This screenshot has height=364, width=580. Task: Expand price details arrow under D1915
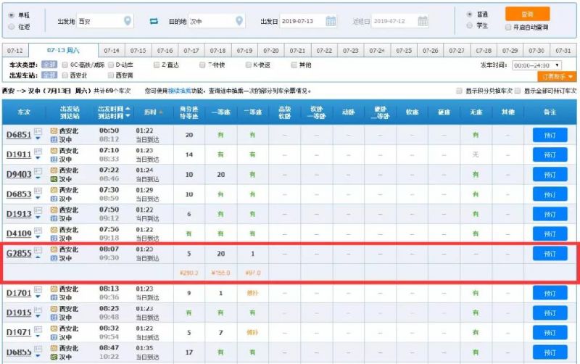[x=38, y=317]
